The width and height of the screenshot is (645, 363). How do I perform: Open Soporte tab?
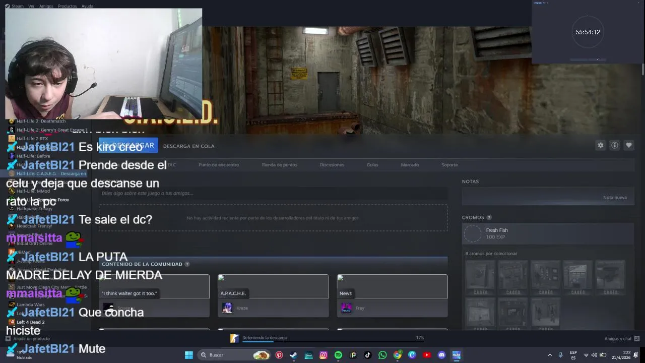(x=449, y=165)
